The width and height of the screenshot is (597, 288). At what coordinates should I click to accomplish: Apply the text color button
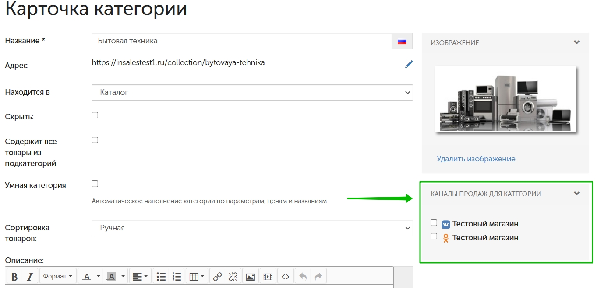click(x=87, y=276)
